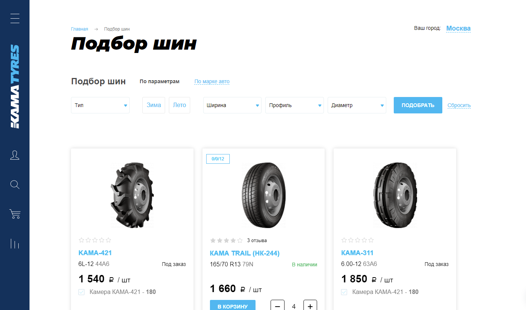
Task: Open the shopping cart icon
Action: [15, 214]
